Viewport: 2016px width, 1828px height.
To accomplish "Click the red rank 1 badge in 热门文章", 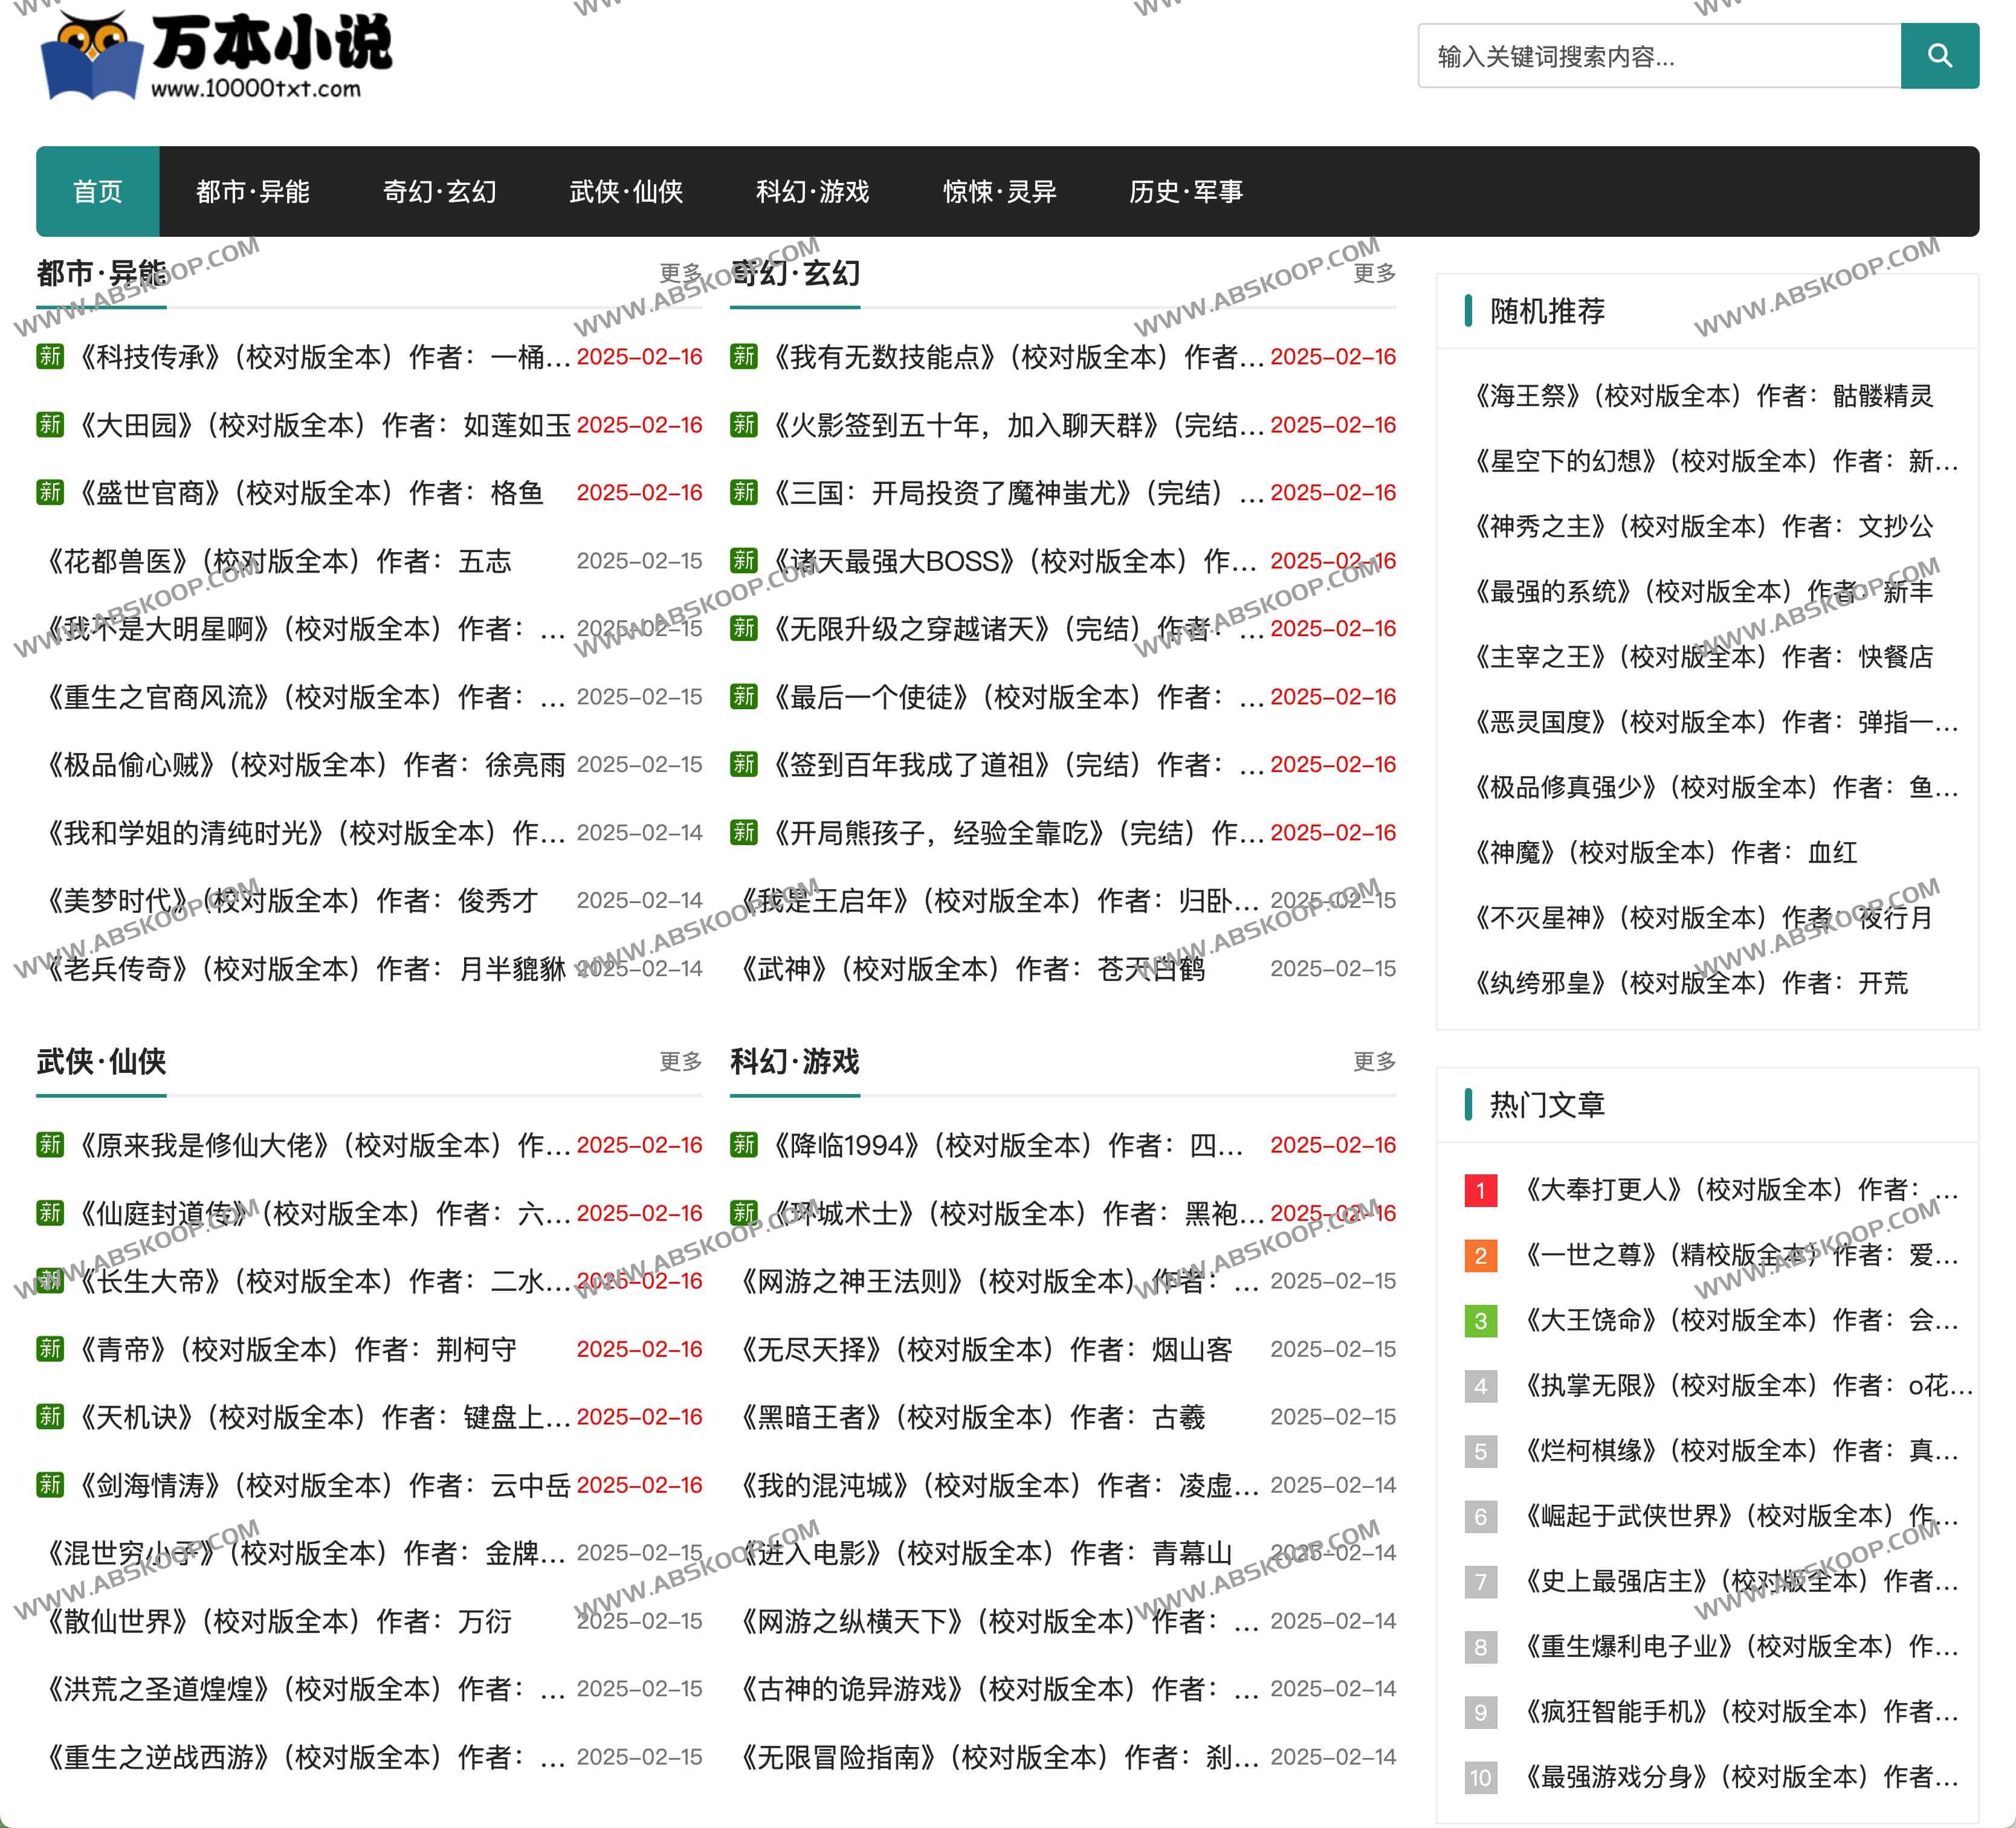I will click(x=1480, y=1190).
